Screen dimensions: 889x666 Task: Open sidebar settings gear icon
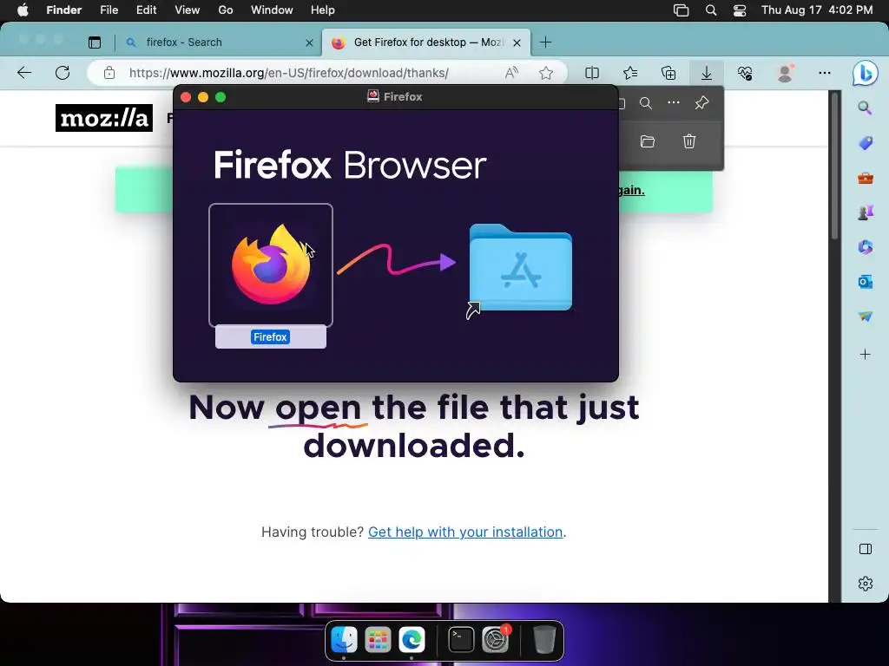[866, 584]
